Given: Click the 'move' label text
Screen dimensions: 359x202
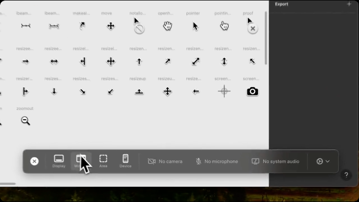Looking at the screenshot, I should click(107, 13).
